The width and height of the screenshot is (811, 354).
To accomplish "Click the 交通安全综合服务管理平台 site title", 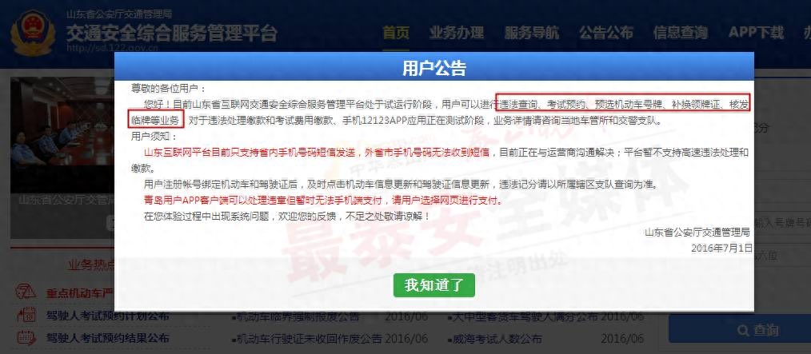I will [x=172, y=33].
